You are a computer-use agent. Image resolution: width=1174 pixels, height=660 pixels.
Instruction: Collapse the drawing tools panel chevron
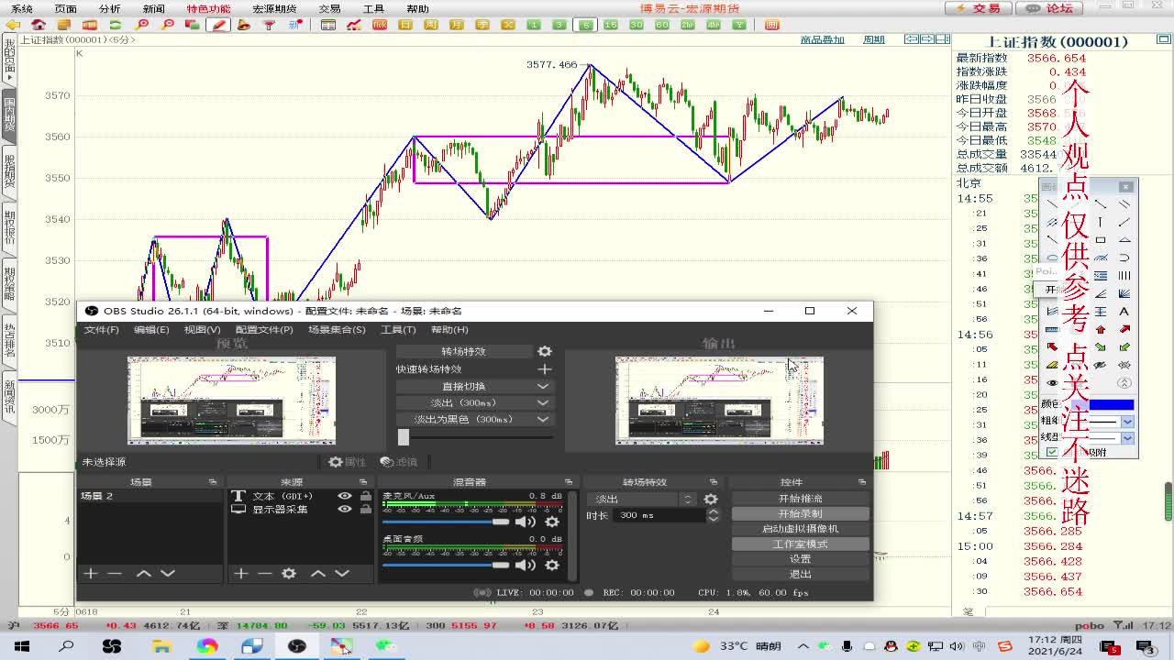click(1124, 383)
